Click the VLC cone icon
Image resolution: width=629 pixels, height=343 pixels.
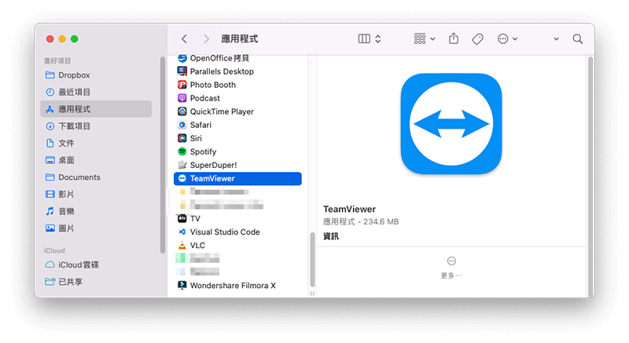(182, 246)
